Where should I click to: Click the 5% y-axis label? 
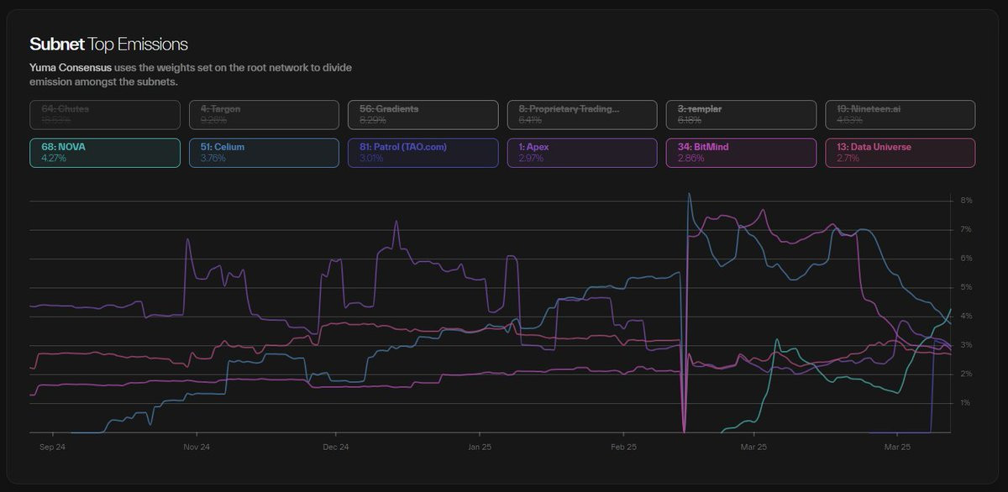pos(966,287)
